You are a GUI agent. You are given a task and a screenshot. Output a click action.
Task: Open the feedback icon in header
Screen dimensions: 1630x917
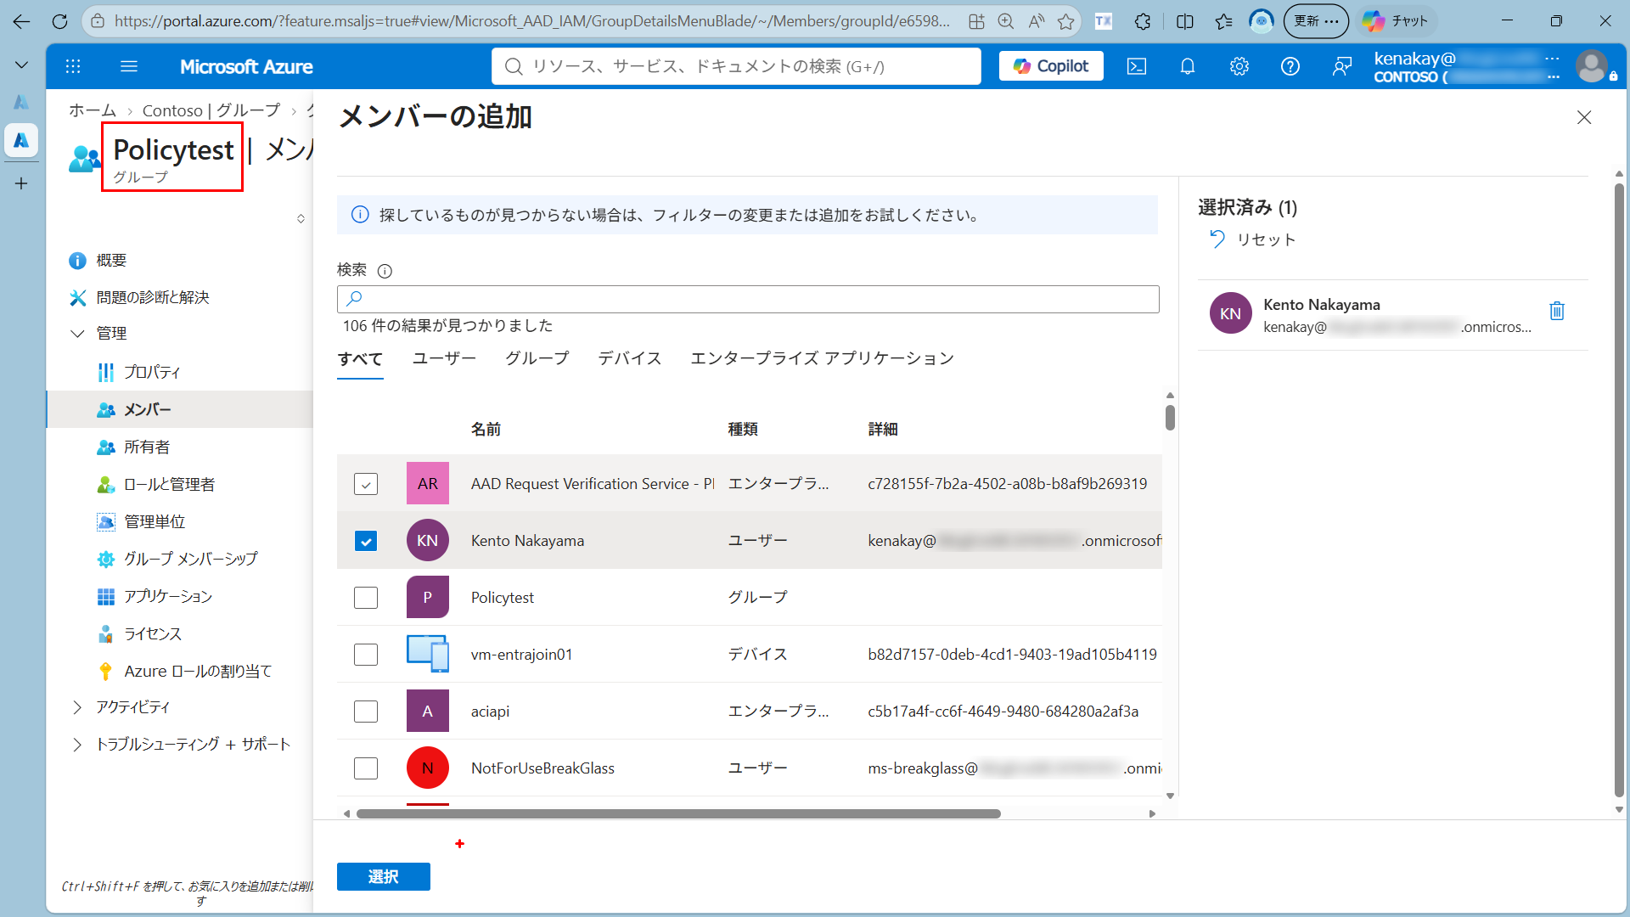click(x=1342, y=66)
